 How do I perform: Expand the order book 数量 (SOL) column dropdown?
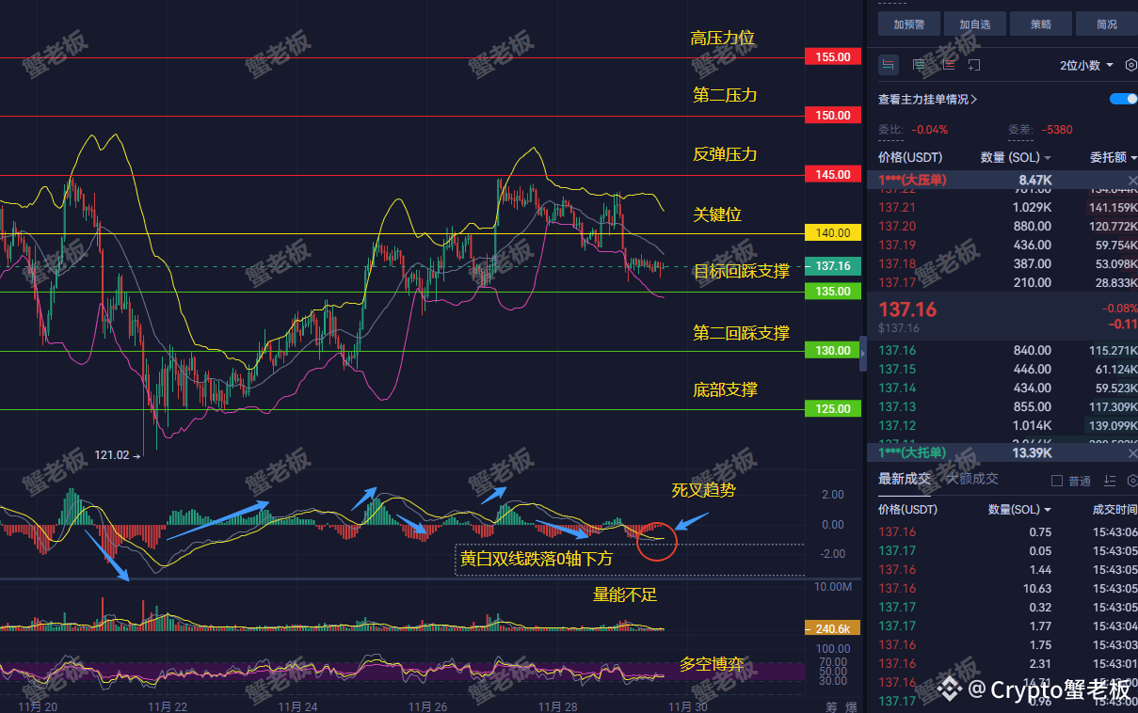(x=1016, y=157)
